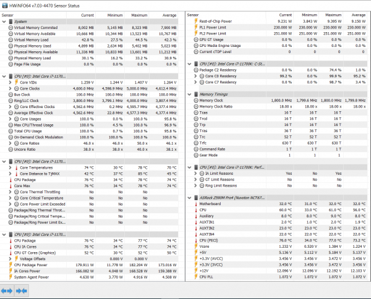
Task: Click the CPU Package Power lightning icon
Action: tap(11, 265)
